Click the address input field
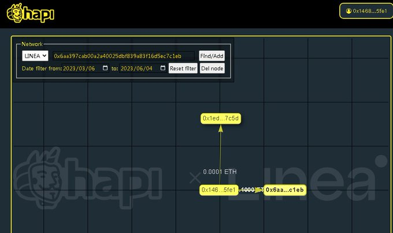Screen dimensions: 393x233 tap(123, 56)
